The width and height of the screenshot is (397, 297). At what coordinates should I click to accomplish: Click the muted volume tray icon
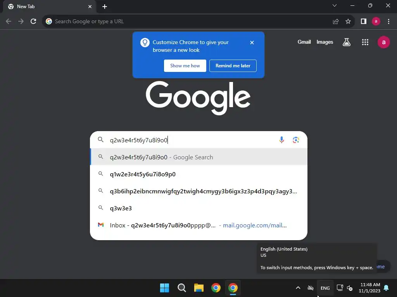pyautogui.click(x=350, y=288)
